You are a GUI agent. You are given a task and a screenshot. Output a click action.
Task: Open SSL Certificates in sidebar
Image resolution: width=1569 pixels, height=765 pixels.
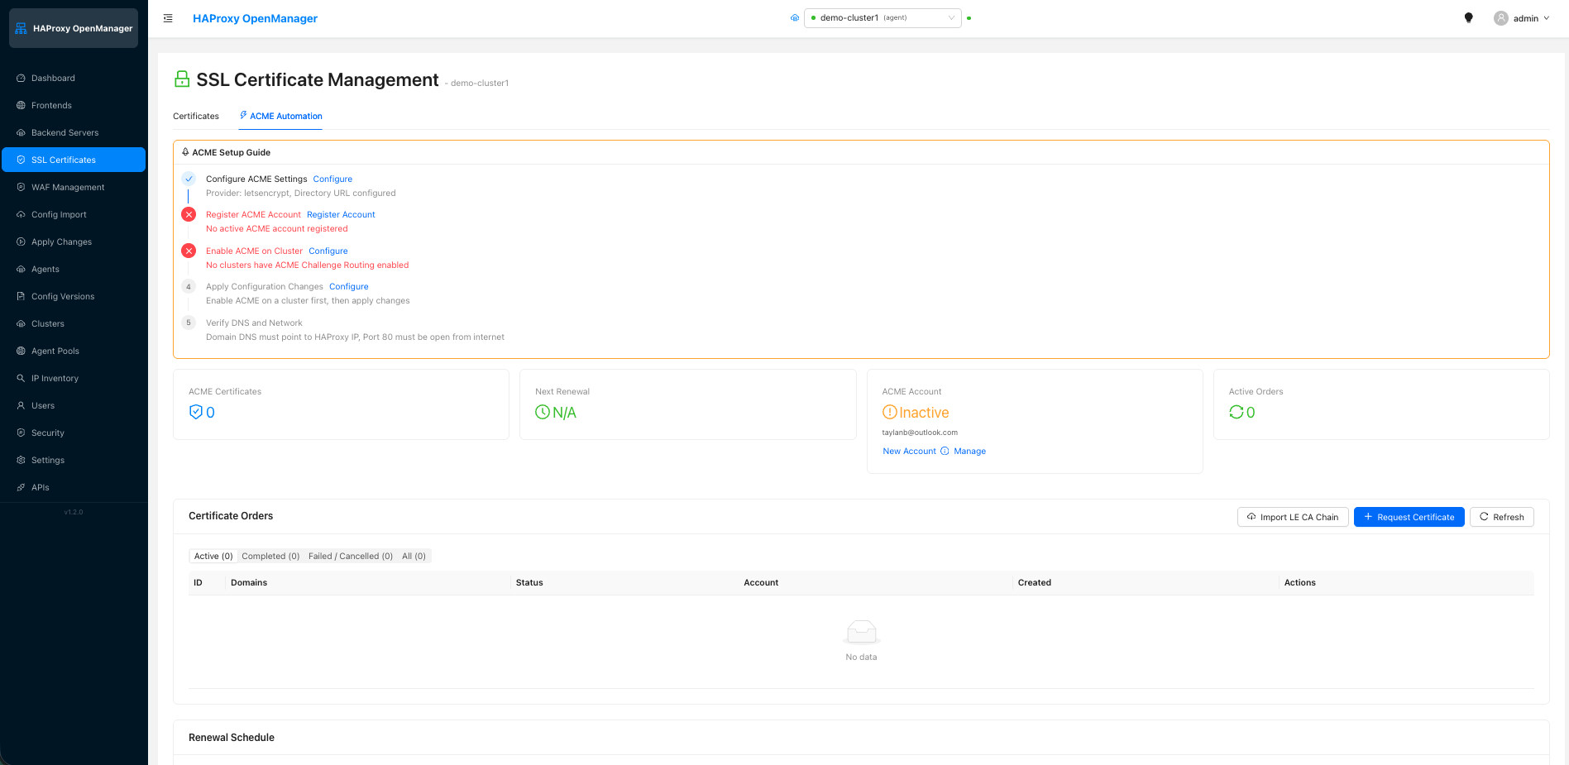74,160
